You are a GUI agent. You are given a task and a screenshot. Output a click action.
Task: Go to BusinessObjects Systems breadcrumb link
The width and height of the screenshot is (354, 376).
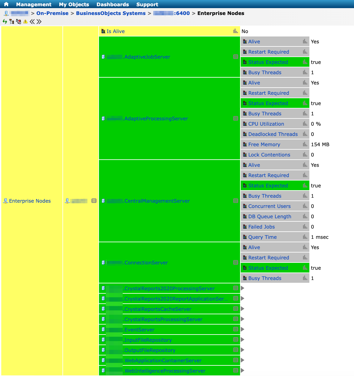pos(111,13)
